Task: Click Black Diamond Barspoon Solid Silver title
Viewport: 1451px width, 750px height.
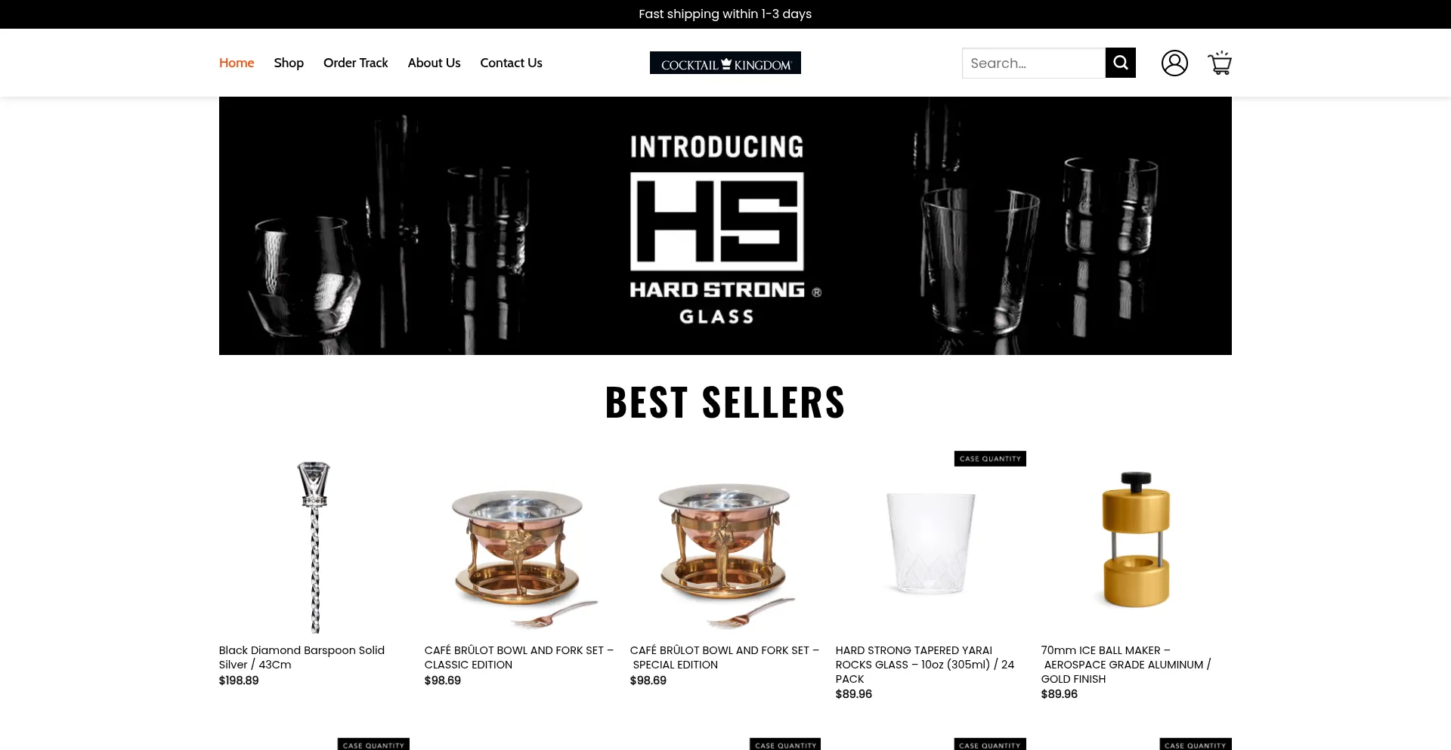Action: [302, 657]
